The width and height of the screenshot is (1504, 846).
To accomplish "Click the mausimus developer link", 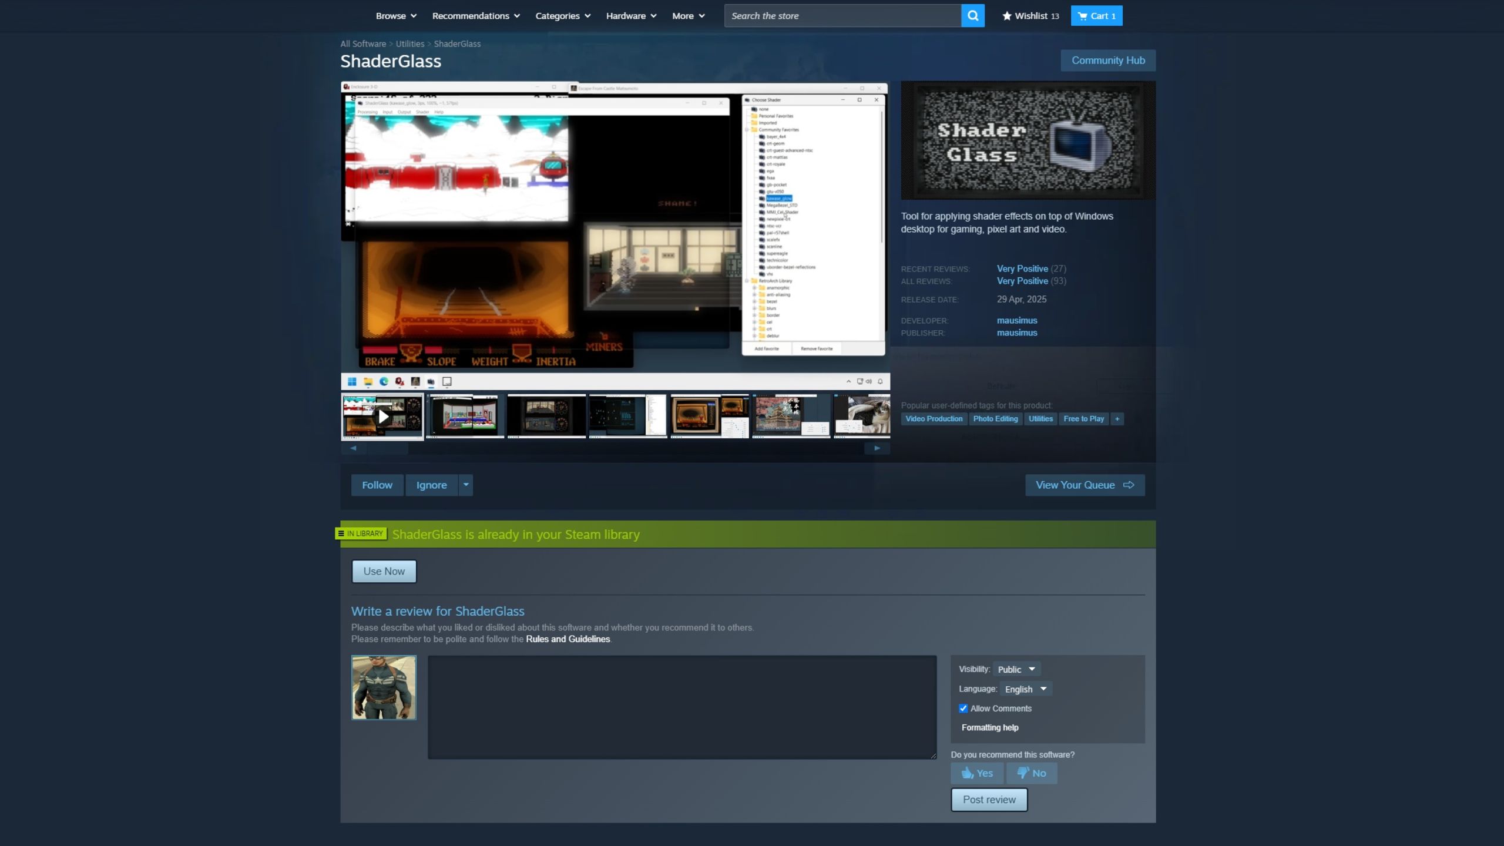I will tap(1017, 320).
